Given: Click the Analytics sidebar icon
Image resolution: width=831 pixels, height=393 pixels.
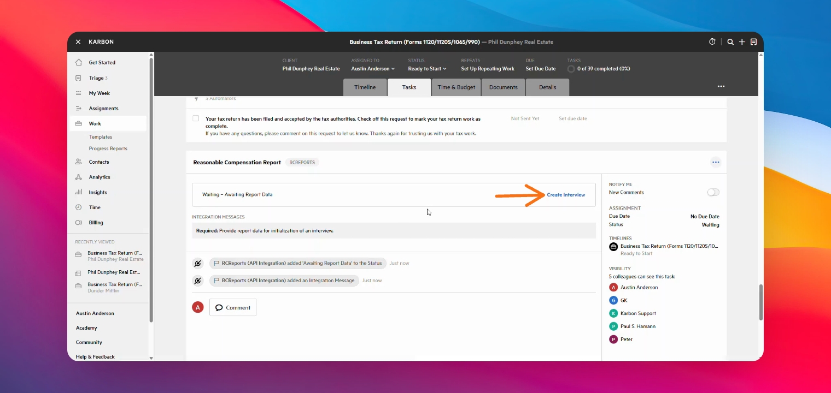Looking at the screenshot, I should coord(79,177).
